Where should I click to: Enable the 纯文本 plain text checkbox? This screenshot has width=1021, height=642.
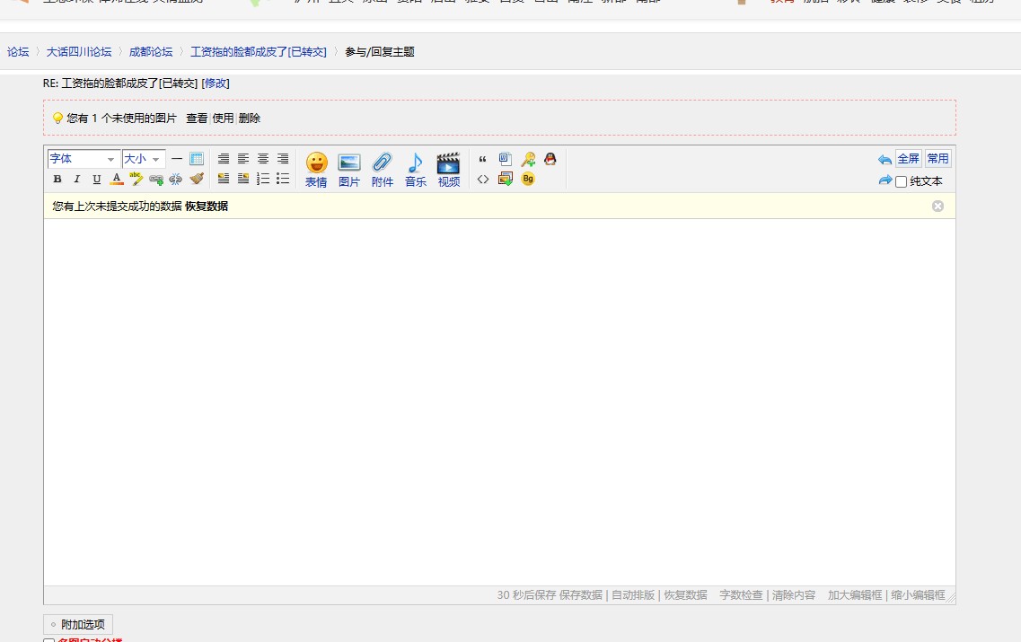click(902, 181)
